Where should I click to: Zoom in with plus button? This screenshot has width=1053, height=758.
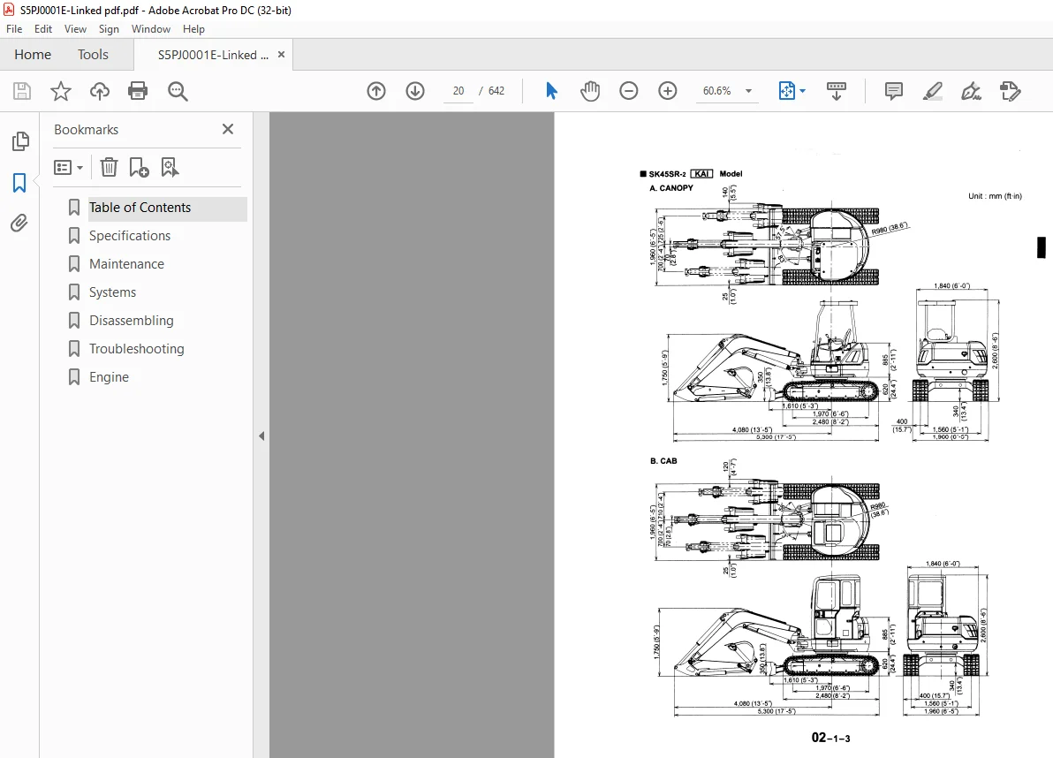tap(668, 91)
